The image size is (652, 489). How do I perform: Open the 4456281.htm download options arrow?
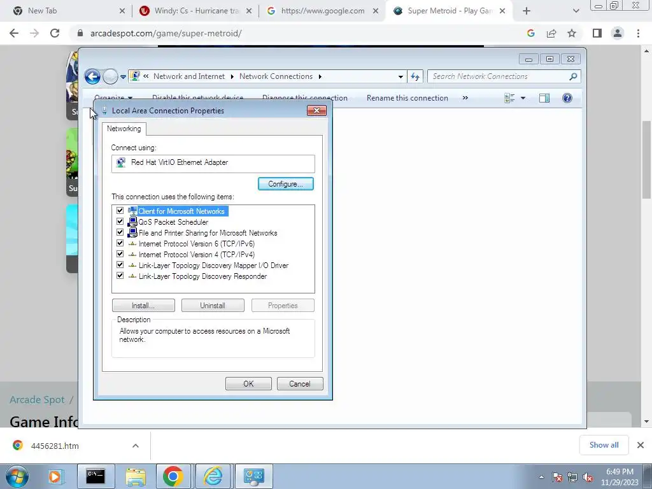tap(136, 446)
